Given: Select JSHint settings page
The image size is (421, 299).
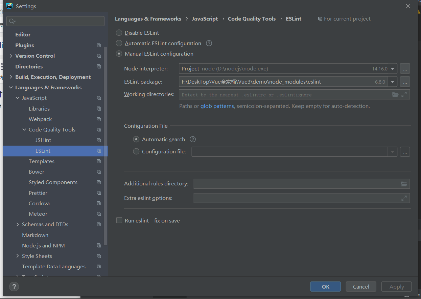Looking at the screenshot, I should [43, 140].
